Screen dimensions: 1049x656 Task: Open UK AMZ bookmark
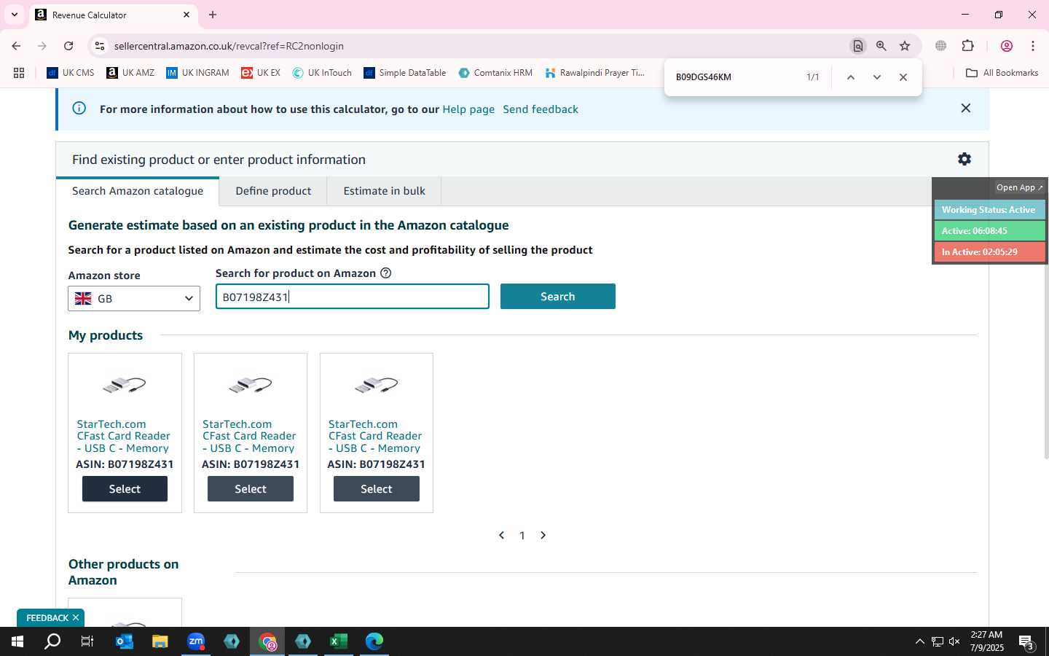(130, 73)
